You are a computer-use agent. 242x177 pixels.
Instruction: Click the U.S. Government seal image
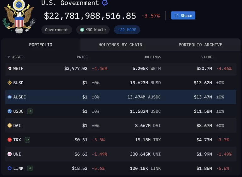[x=19, y=16]
